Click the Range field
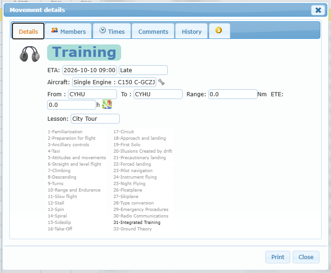331x273 pixels. (x=233, y=94)
